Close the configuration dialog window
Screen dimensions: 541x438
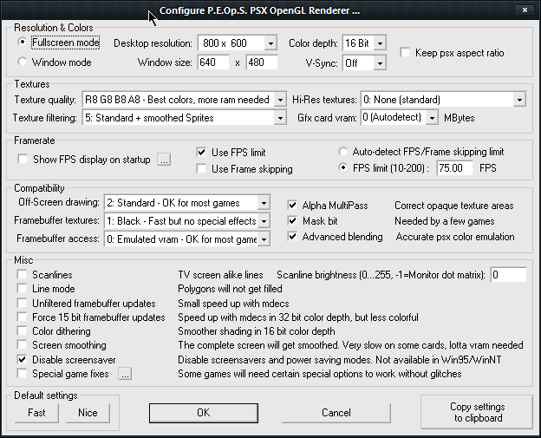pos(525,10)
